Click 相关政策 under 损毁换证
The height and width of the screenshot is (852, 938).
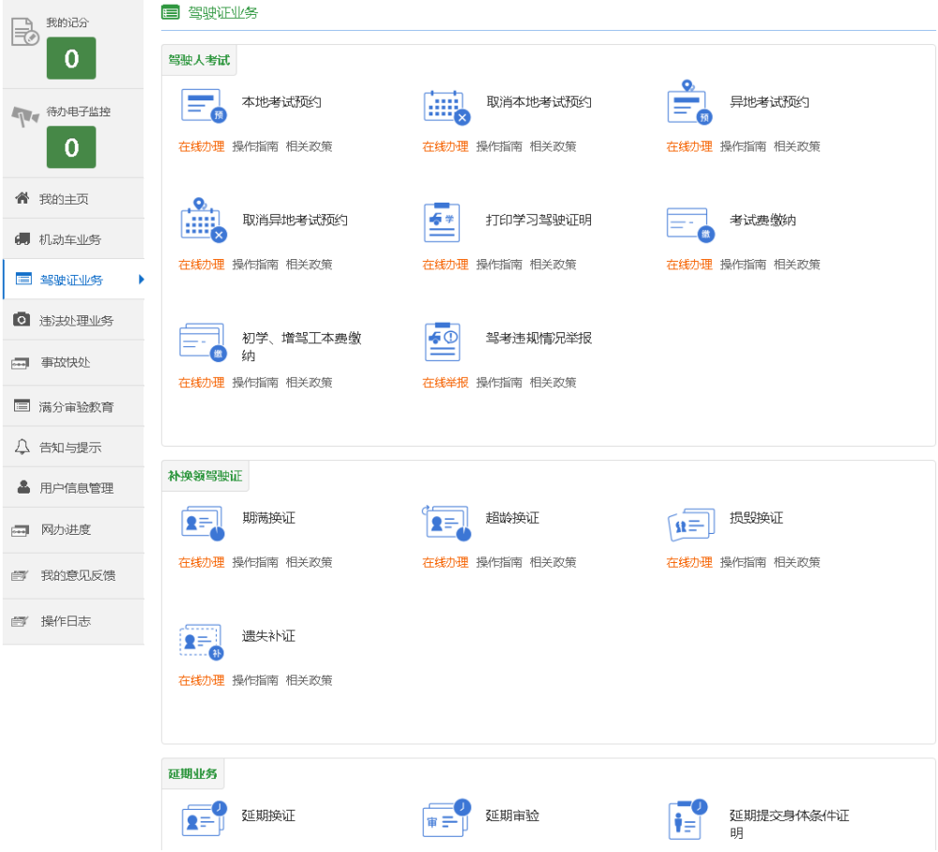click(x=796, y=562)
